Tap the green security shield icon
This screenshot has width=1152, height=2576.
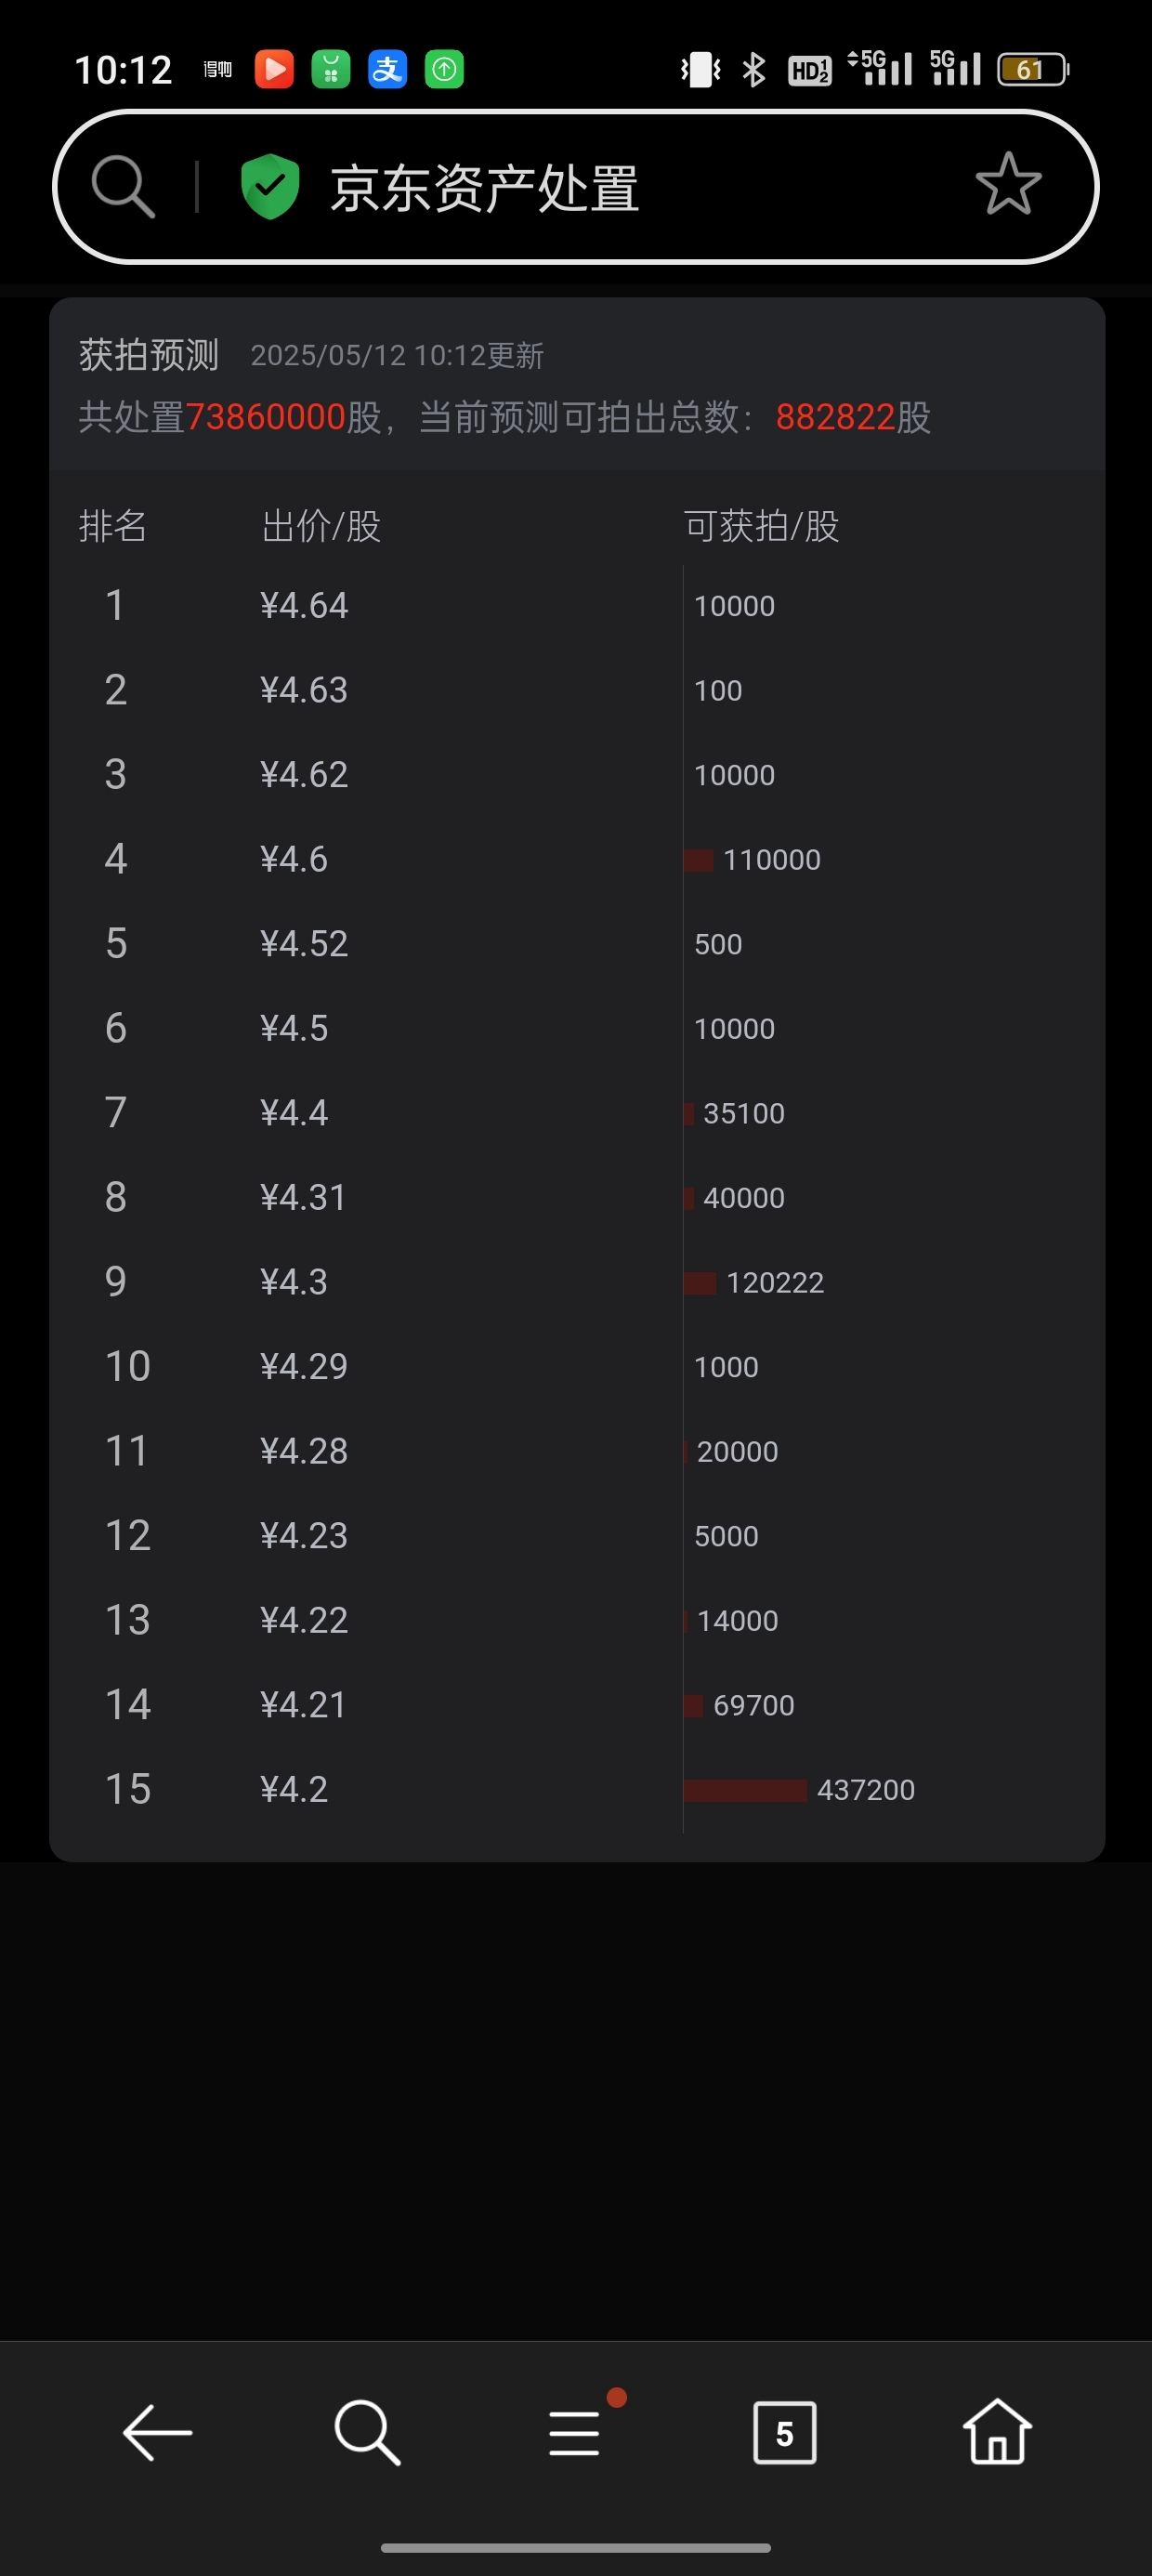pos(270,186)
